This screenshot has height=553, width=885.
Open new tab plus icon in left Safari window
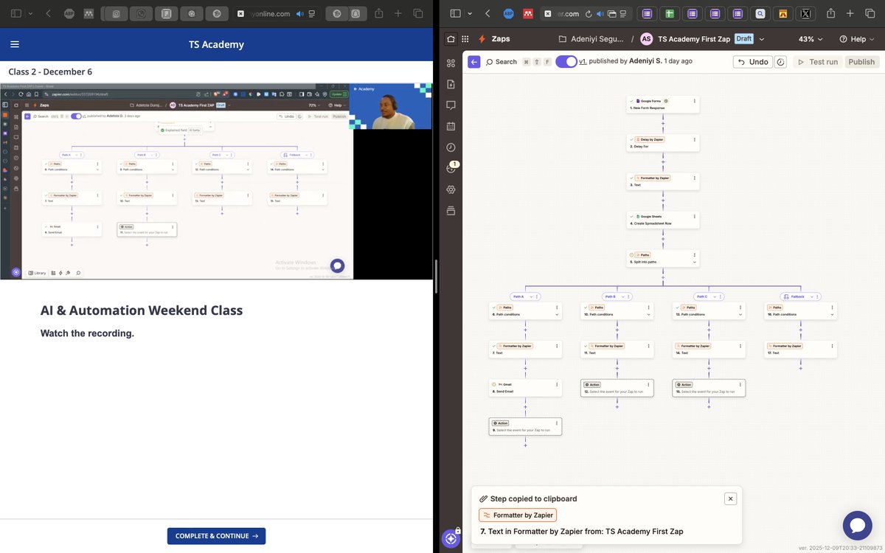pos(398,13)
